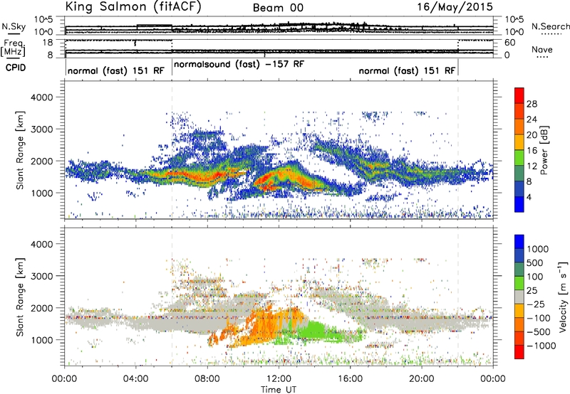Click the '08:00' time axis tick label

207,379
